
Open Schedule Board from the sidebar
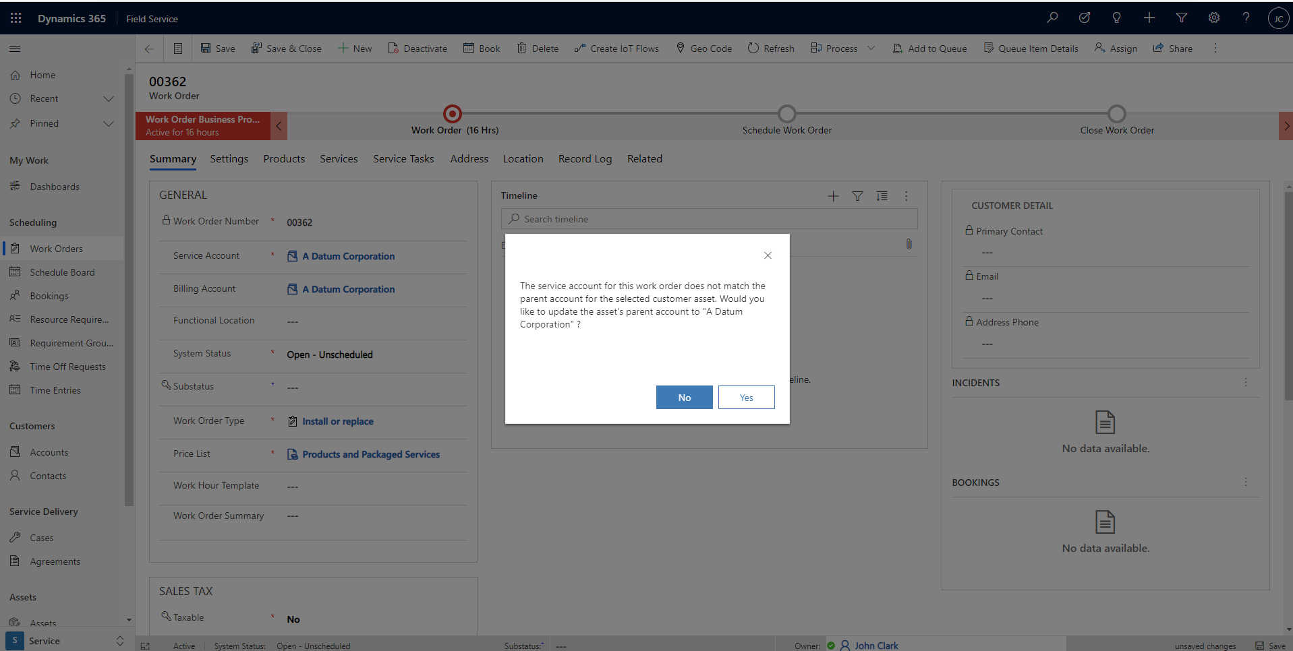61,272
